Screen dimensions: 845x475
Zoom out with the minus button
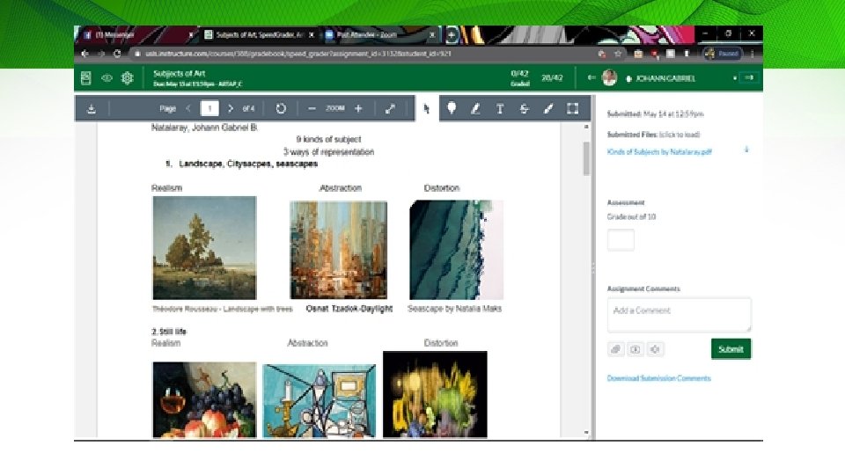[312, 108]
